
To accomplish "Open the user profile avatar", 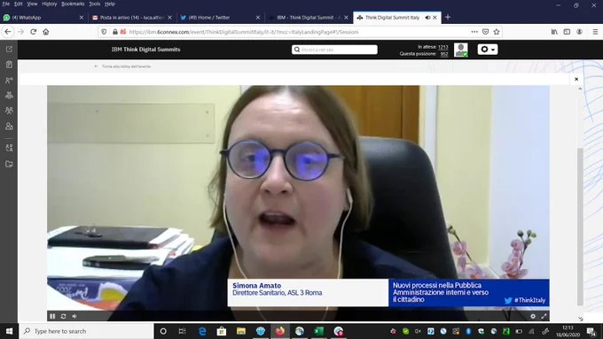I will pyautogui.click(x=461, y=50).
